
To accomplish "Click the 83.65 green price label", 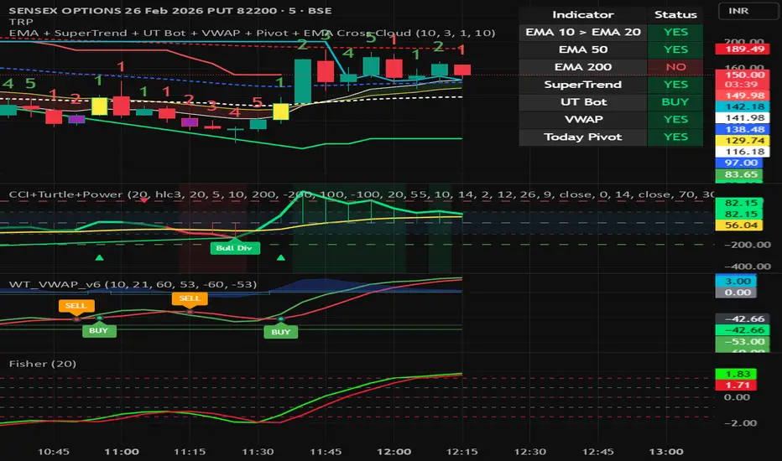I will [x=738, y=174].
